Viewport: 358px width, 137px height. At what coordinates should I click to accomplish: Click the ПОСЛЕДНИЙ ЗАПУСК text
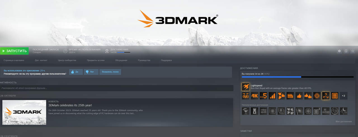46,49
